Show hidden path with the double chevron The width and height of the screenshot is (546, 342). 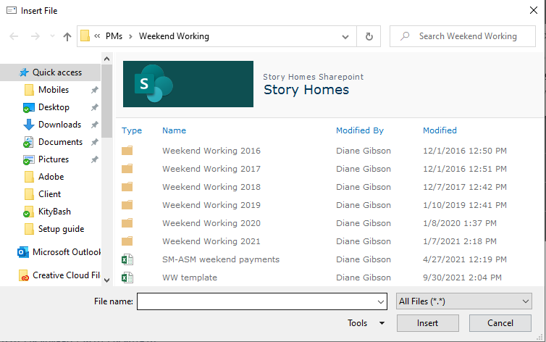[x=97, y=36]
